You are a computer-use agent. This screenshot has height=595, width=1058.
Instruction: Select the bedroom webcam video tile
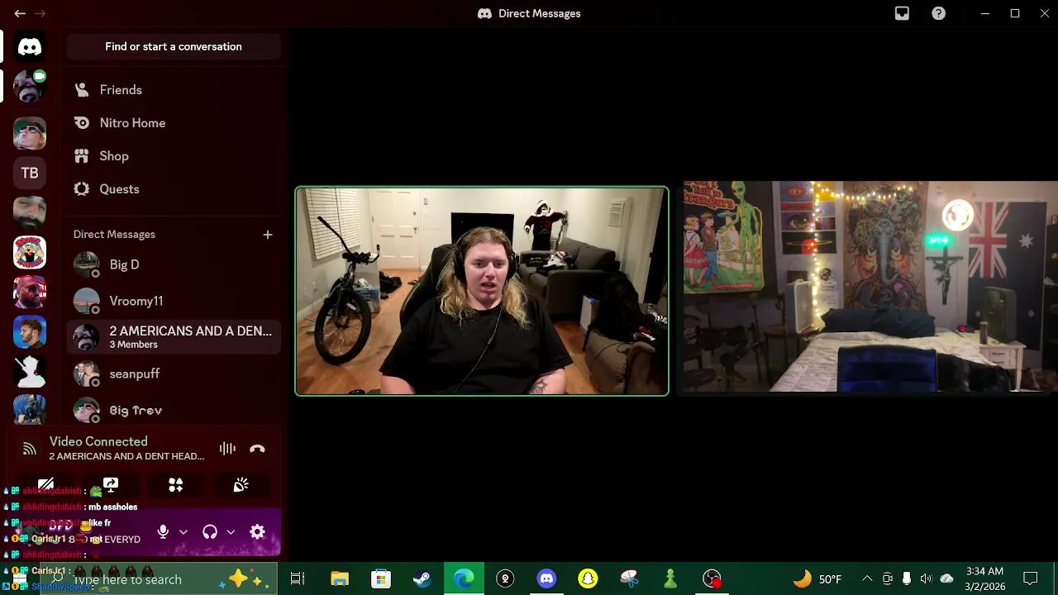868,287
